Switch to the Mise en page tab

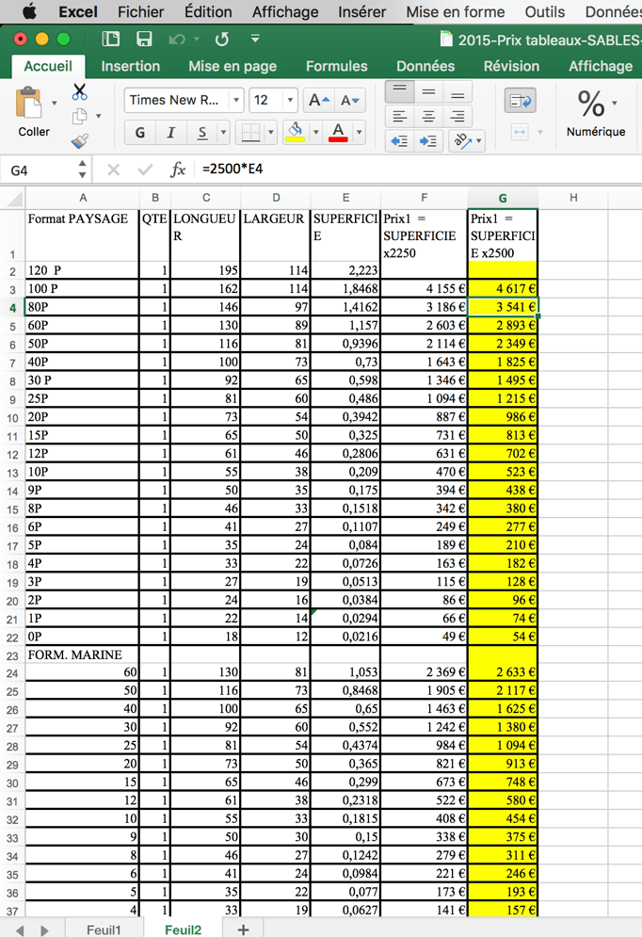[233, 66]
